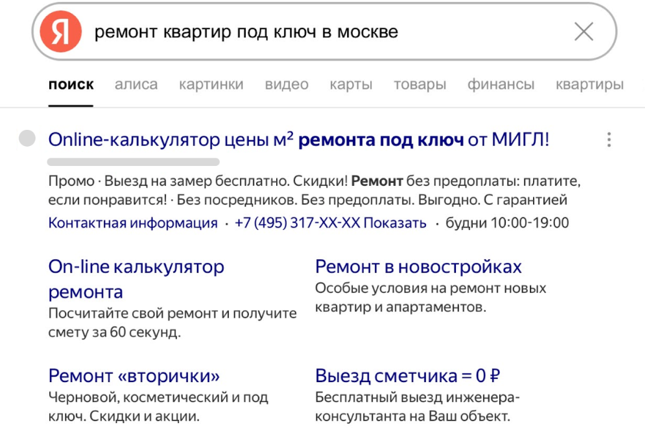This screenshot has height=438, width=645.
Task: Click the будни 10:00-19:00 working hours text
Action: click(x=507, y=222)
